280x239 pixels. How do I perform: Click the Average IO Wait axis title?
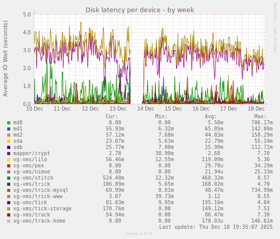[5, 58]
